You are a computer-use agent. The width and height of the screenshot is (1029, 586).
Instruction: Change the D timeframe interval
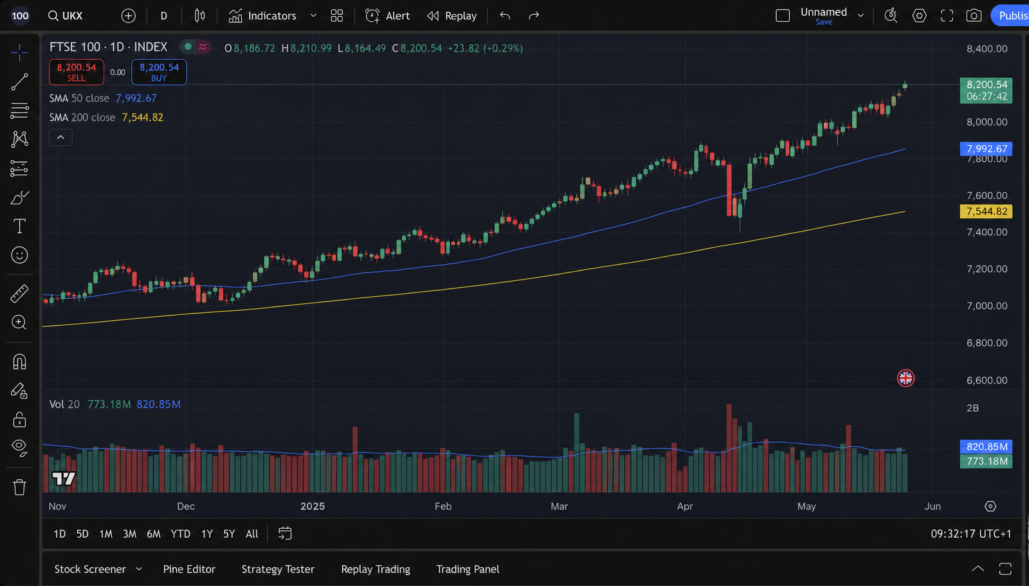pyautogui.click(x=164, y=15)
